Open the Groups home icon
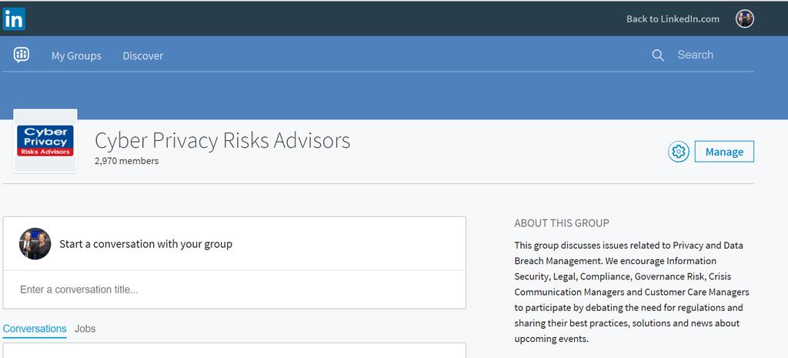 pyautogui.click(x=21, y=55)
